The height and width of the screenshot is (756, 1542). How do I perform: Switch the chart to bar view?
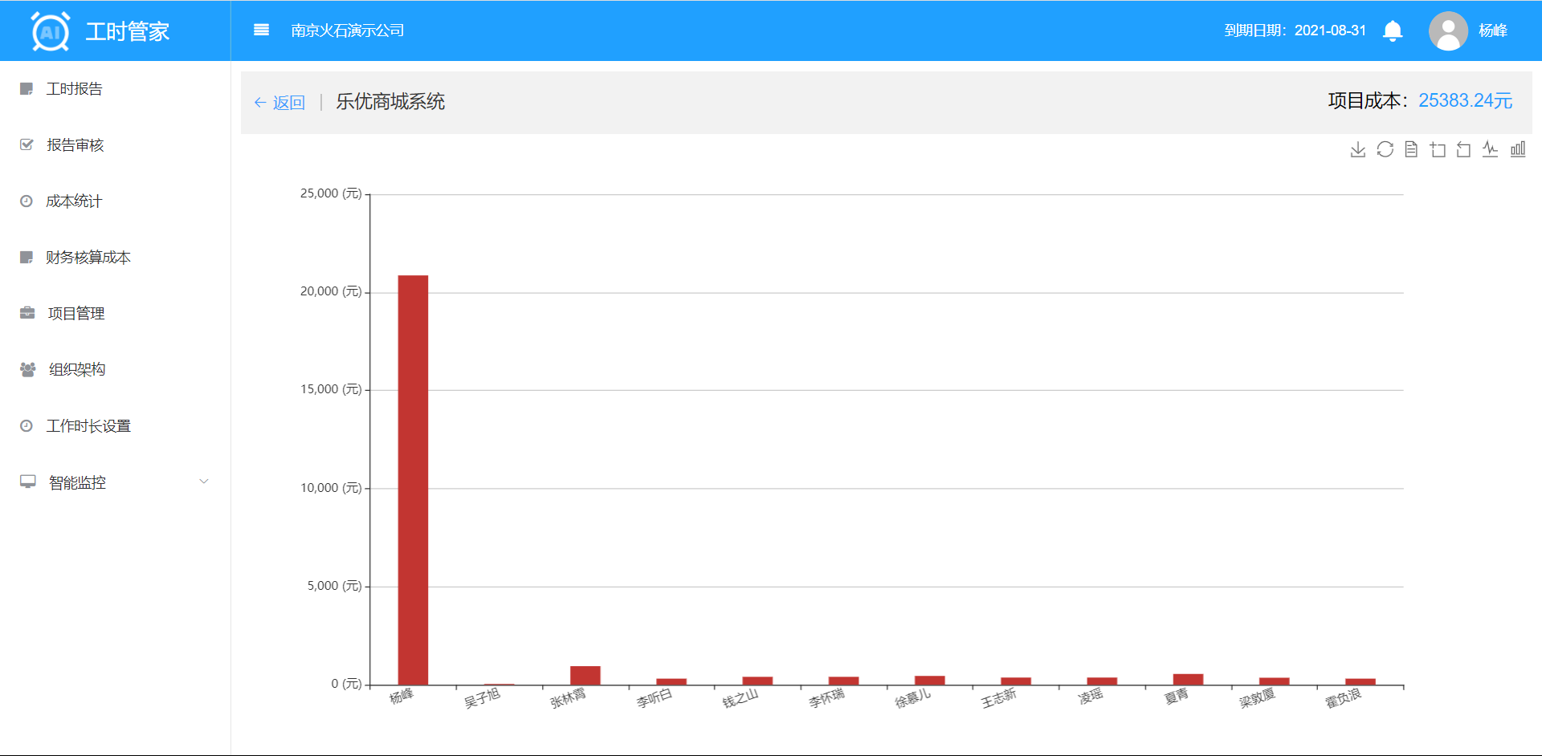click(x=1518, y=149)
